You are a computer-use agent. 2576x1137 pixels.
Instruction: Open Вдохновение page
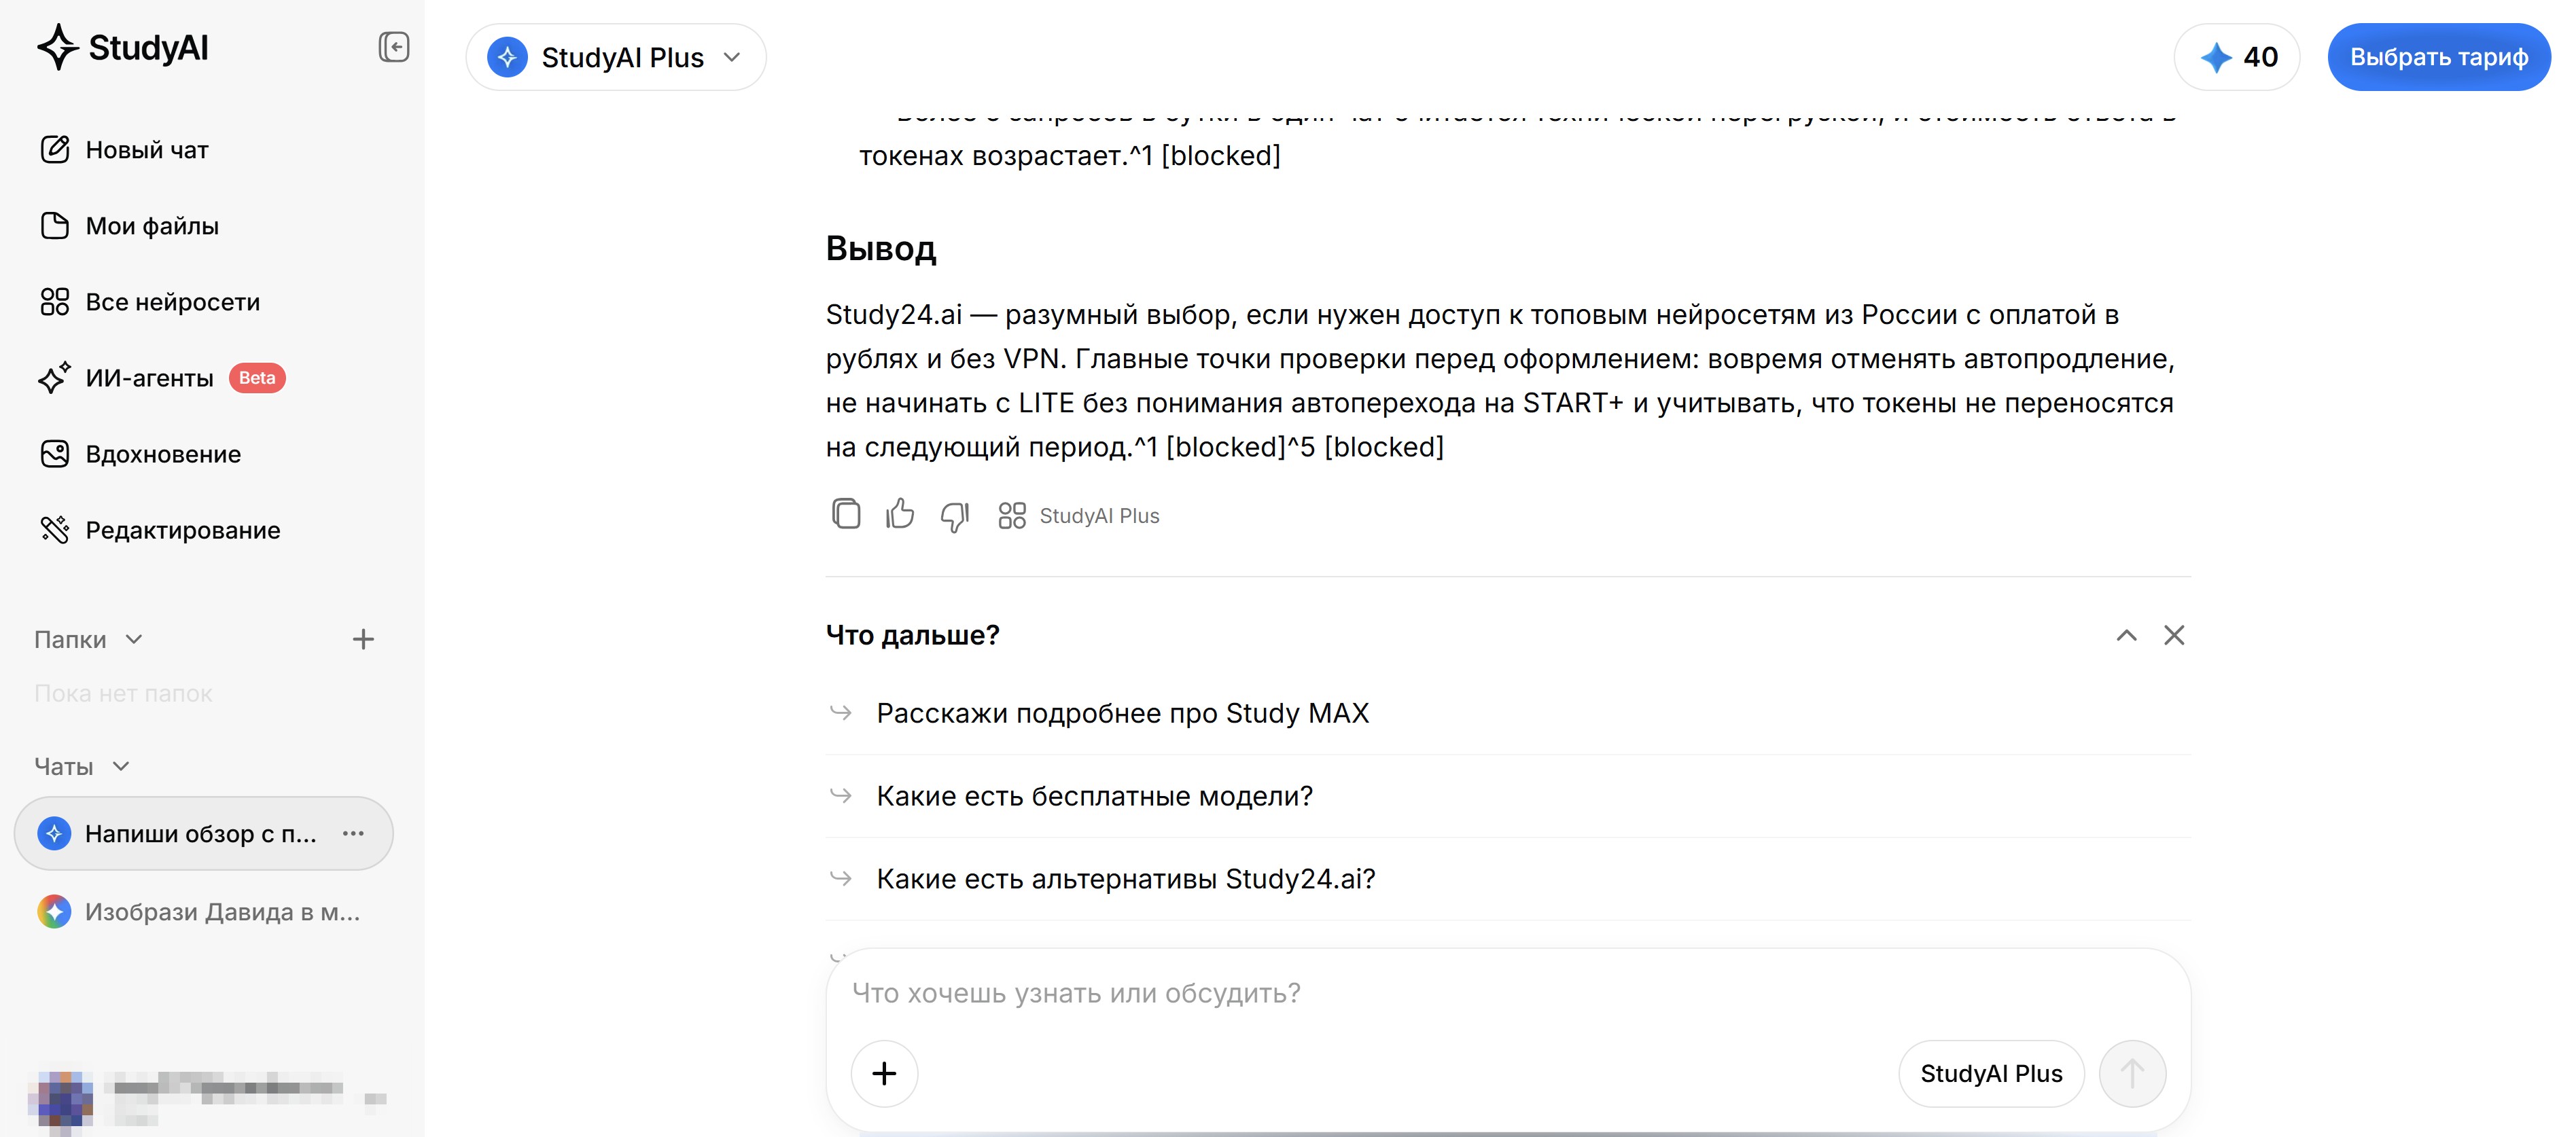[x=140, y=454]
